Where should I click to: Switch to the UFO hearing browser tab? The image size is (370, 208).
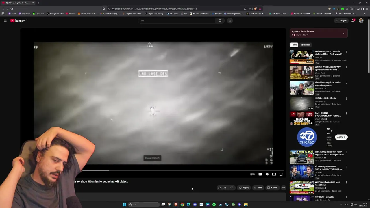18,3
